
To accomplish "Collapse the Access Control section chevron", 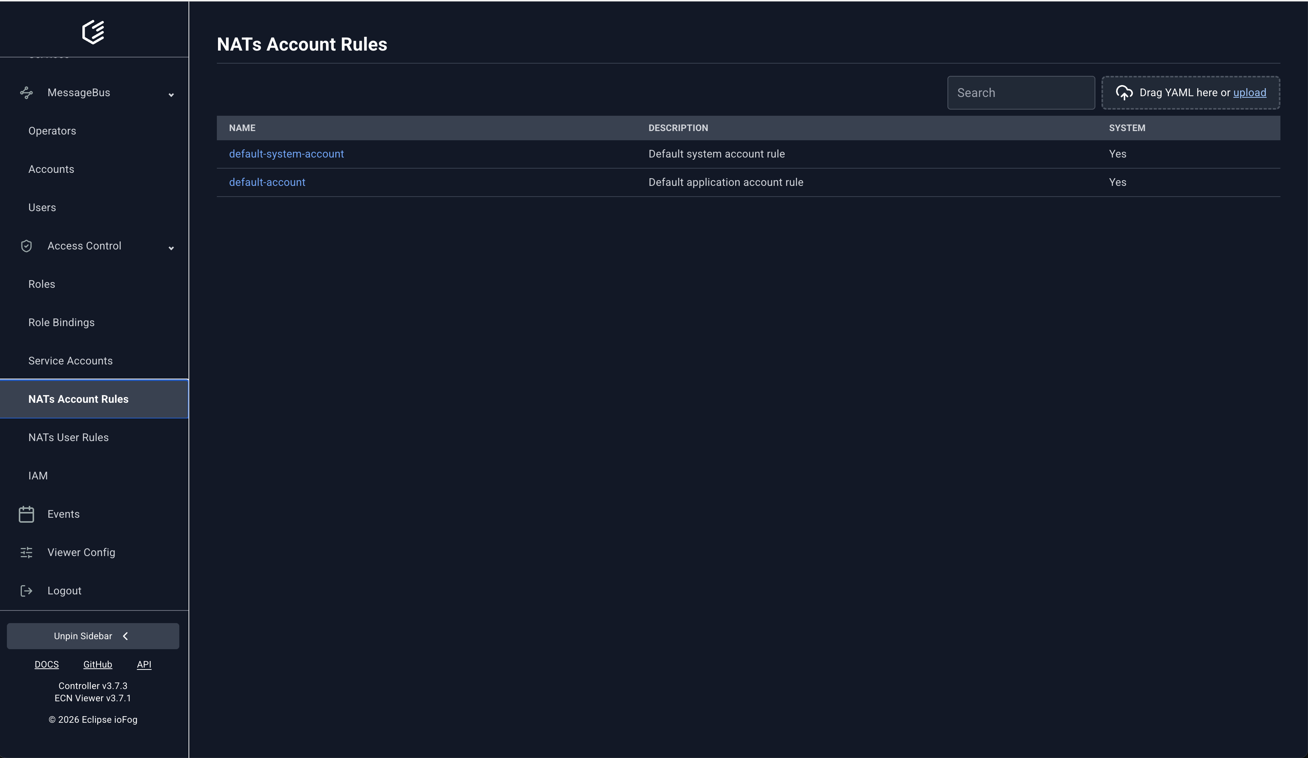I will click(171, 248).
